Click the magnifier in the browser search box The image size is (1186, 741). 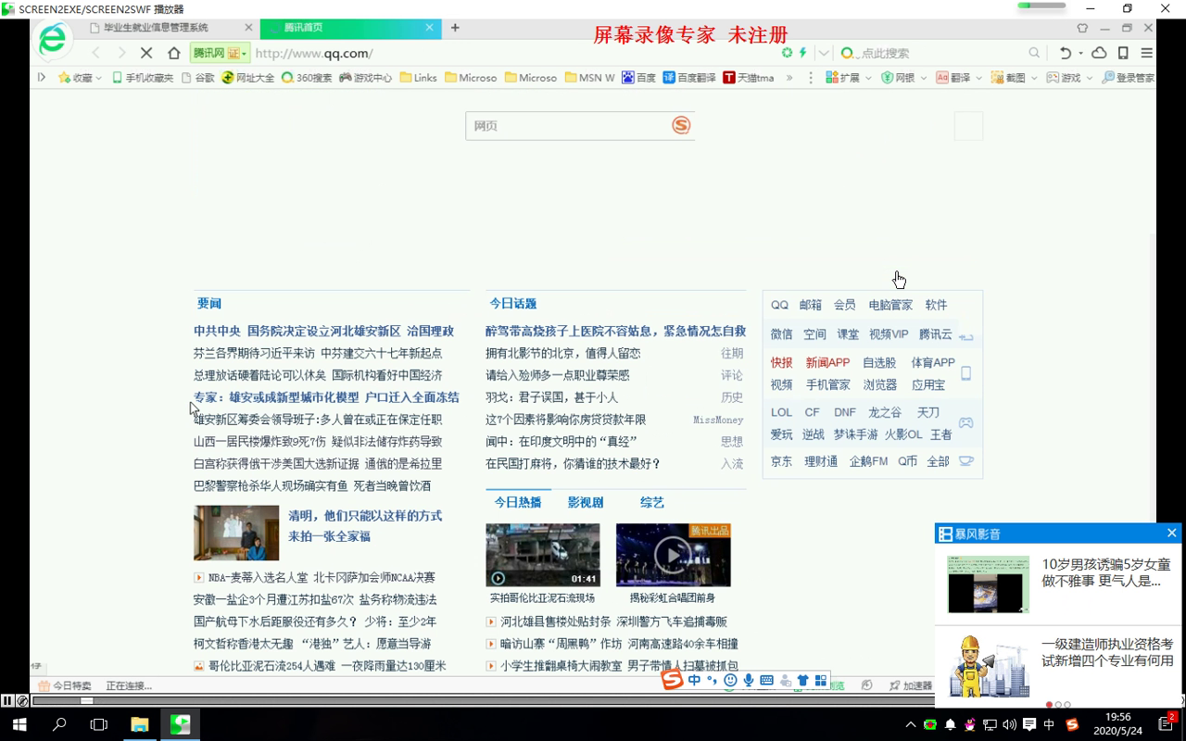click(x=1034, y=53)
